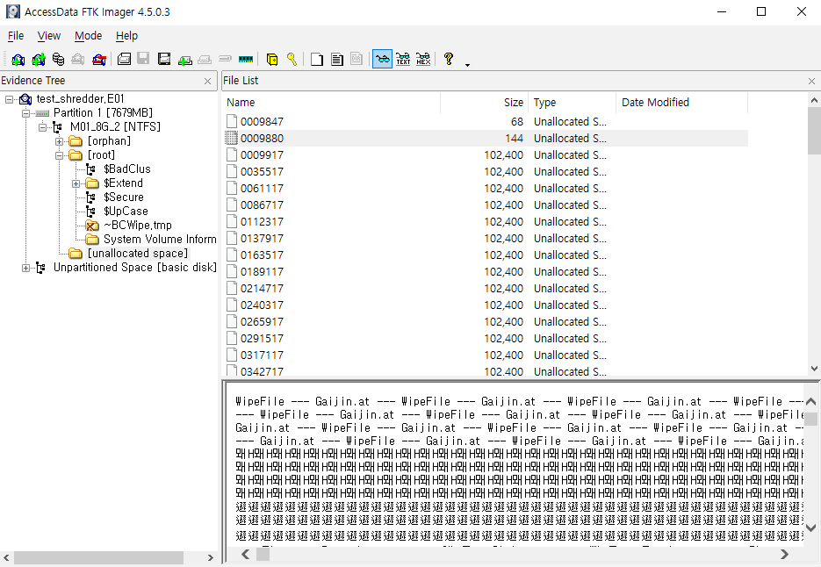
Task: Sort by Date Modified column header
Action: [681, 103]
